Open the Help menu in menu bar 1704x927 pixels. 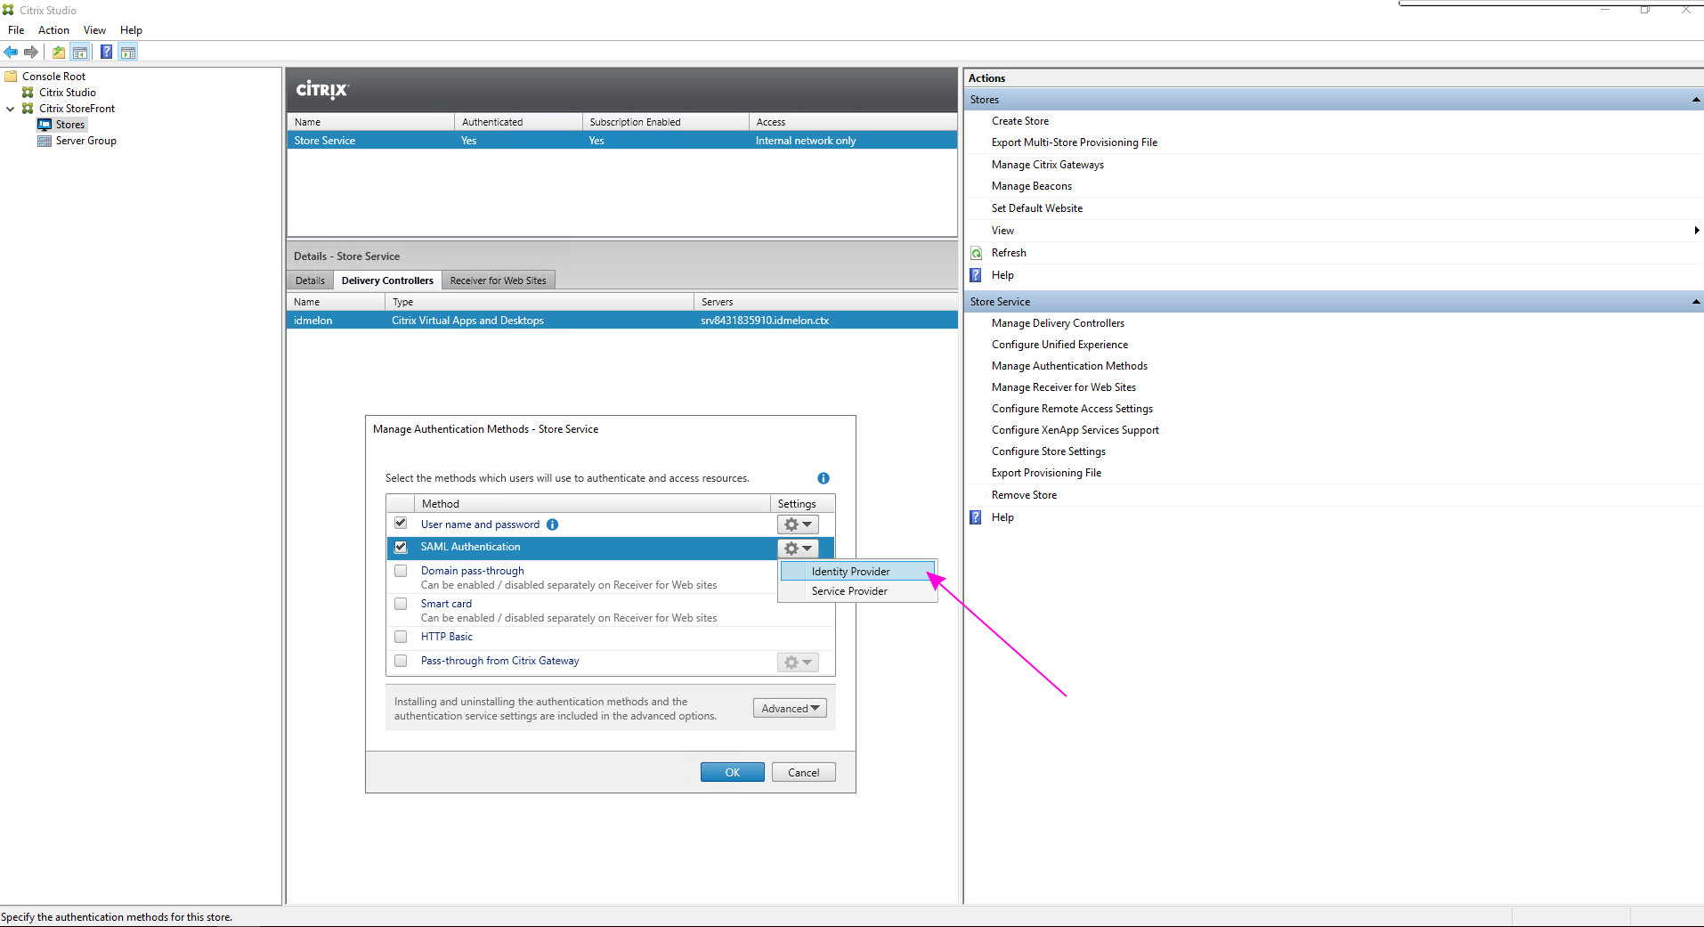[131, 30]
